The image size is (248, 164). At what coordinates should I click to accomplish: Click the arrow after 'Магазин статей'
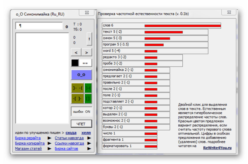click(50, 149)
